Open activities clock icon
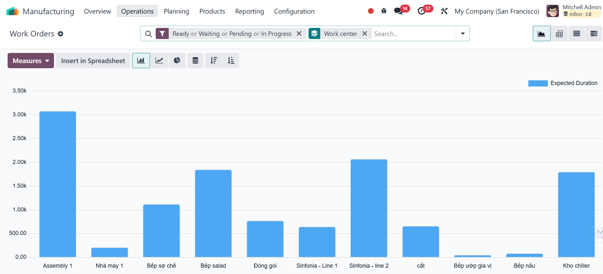 click(x=421, y=11)
